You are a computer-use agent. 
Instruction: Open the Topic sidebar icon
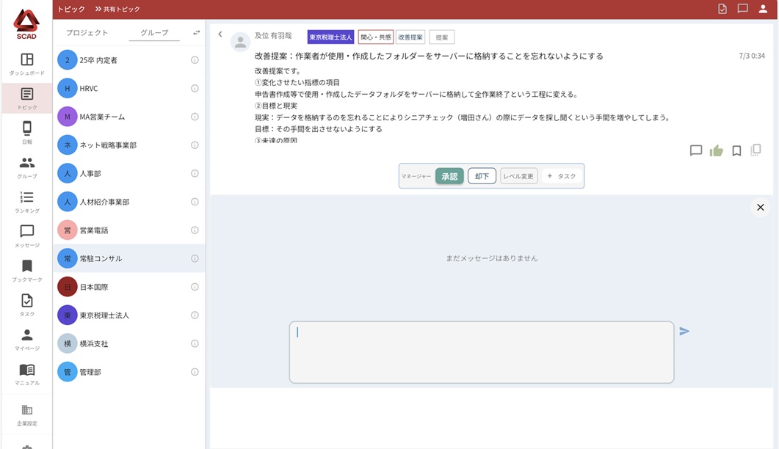tap(27, 98)
